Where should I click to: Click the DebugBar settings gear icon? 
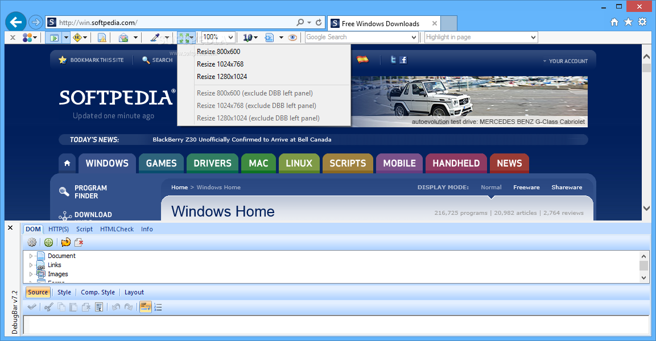click(x=32, y=242)
